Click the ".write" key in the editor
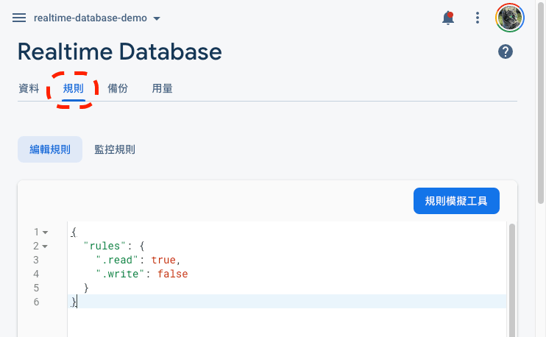Image resolution: width=546 pixels, height=337 pixels. pyautogui.click(x=120, y=274)
